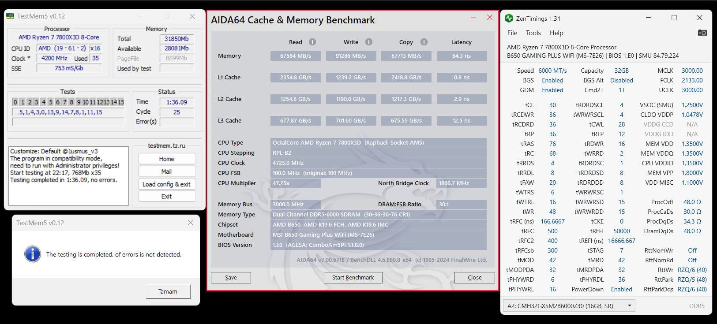This screenshot has width=717, height=324.
Task: Click the Clock 4200 MHz field in TestMem5
Action: pyautogui.click(x=54, y=58)
